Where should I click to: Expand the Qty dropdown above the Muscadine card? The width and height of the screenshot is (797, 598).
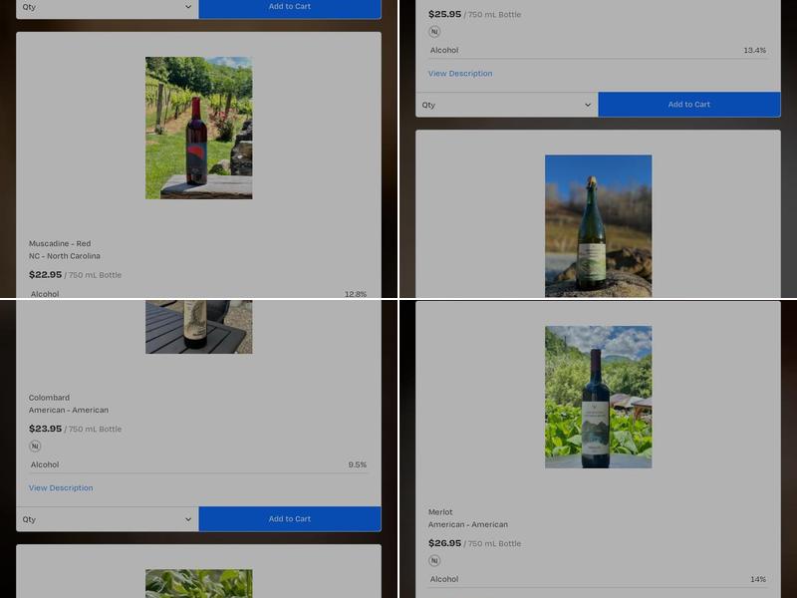(x=108, y=7)
